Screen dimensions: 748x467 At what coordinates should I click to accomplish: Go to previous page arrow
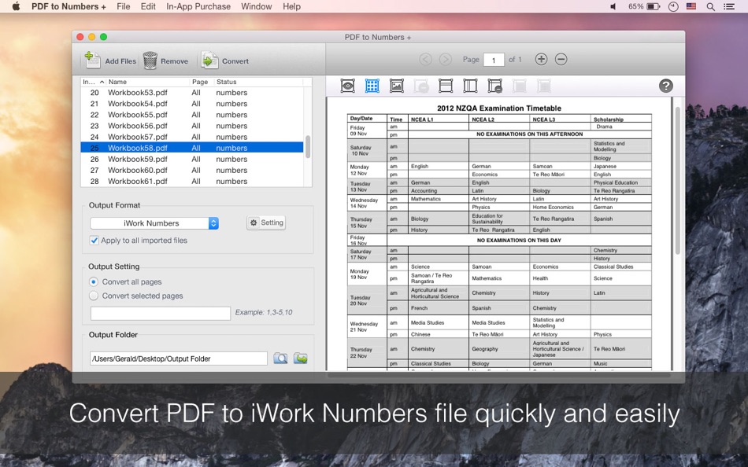point(425,59)
